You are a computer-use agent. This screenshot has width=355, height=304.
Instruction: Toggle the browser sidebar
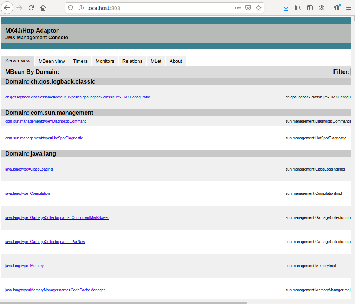(310, 8)
